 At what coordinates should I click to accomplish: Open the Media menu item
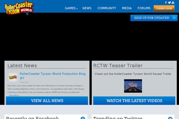point(127,8)
